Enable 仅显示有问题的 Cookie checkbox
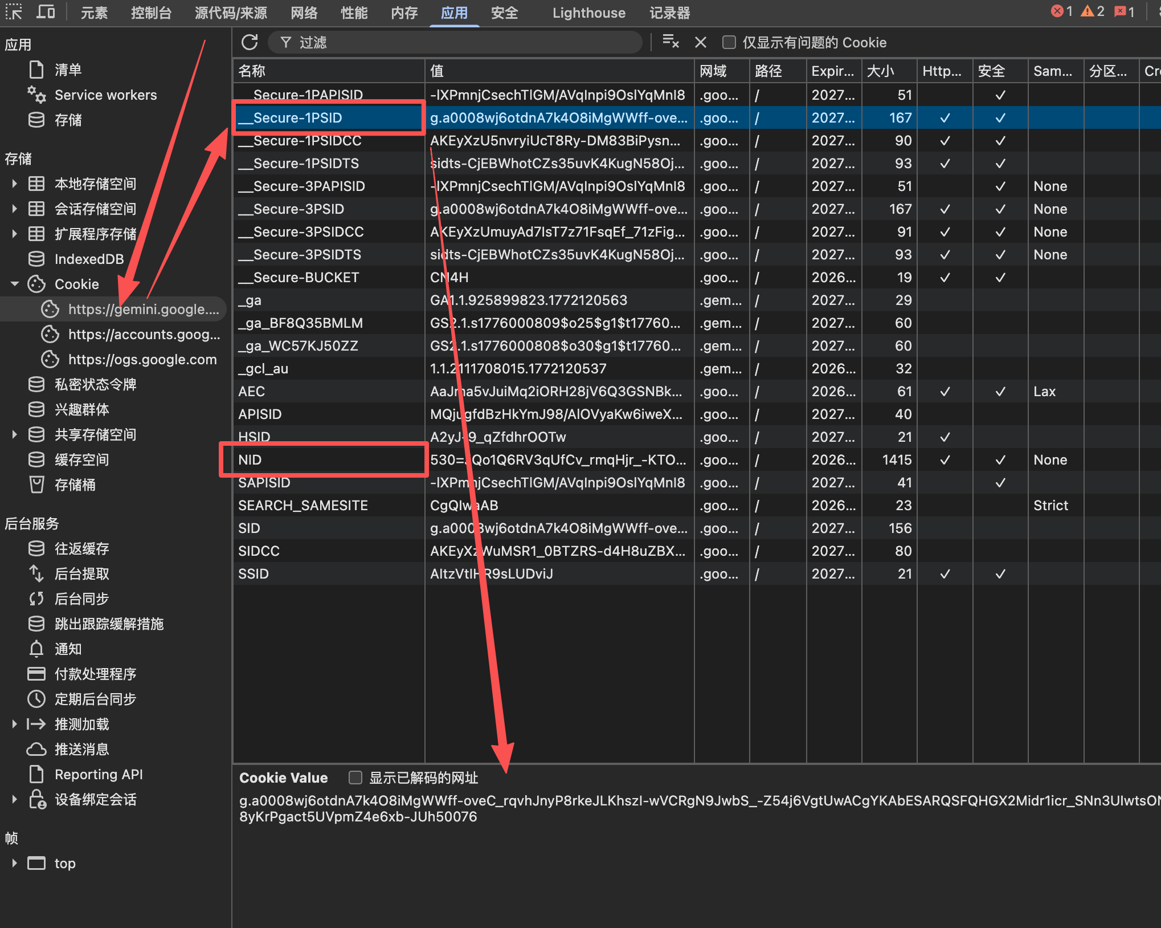1161x928 pixels. point(729,42)
